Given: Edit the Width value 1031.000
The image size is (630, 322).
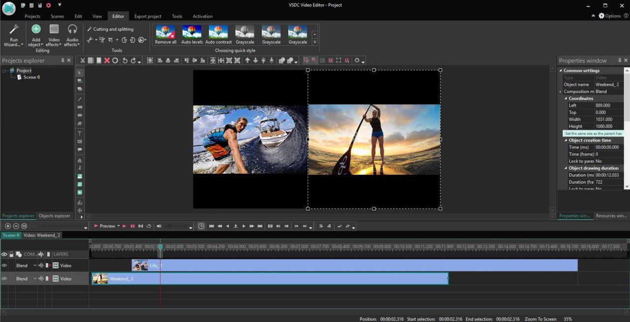Looking at the screenshot, I should click(x=608, y=119).
